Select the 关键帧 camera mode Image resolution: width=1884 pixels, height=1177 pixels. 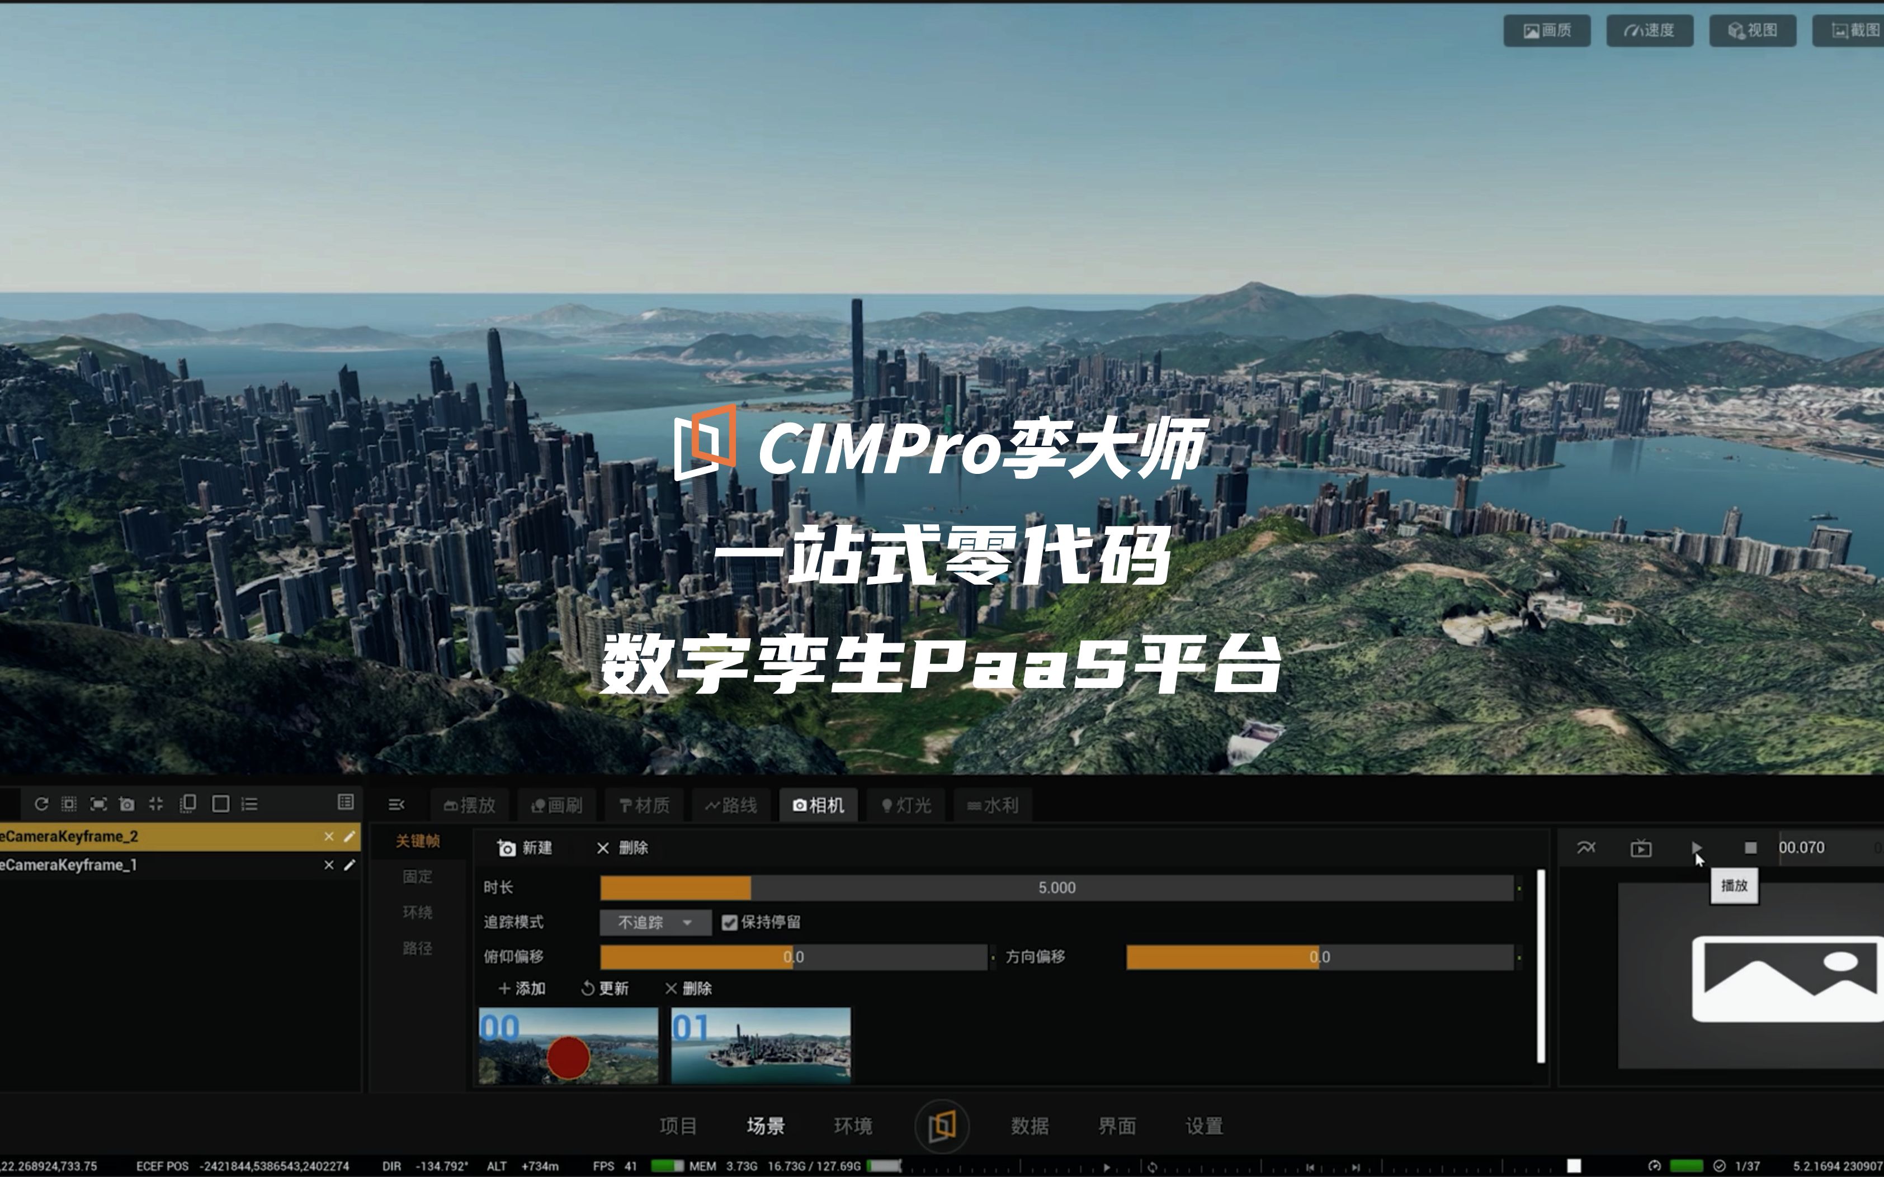point(418,842)
